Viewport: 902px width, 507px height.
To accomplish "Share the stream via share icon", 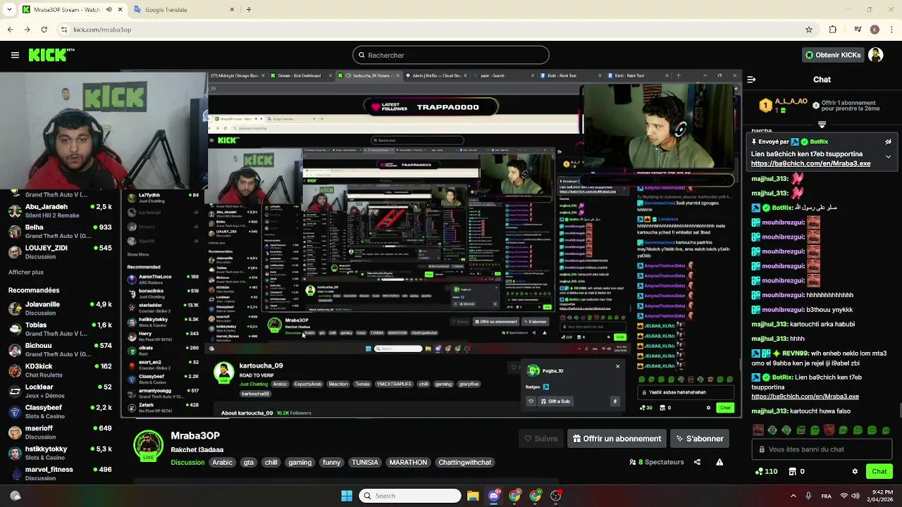I will tap(697, 462).
